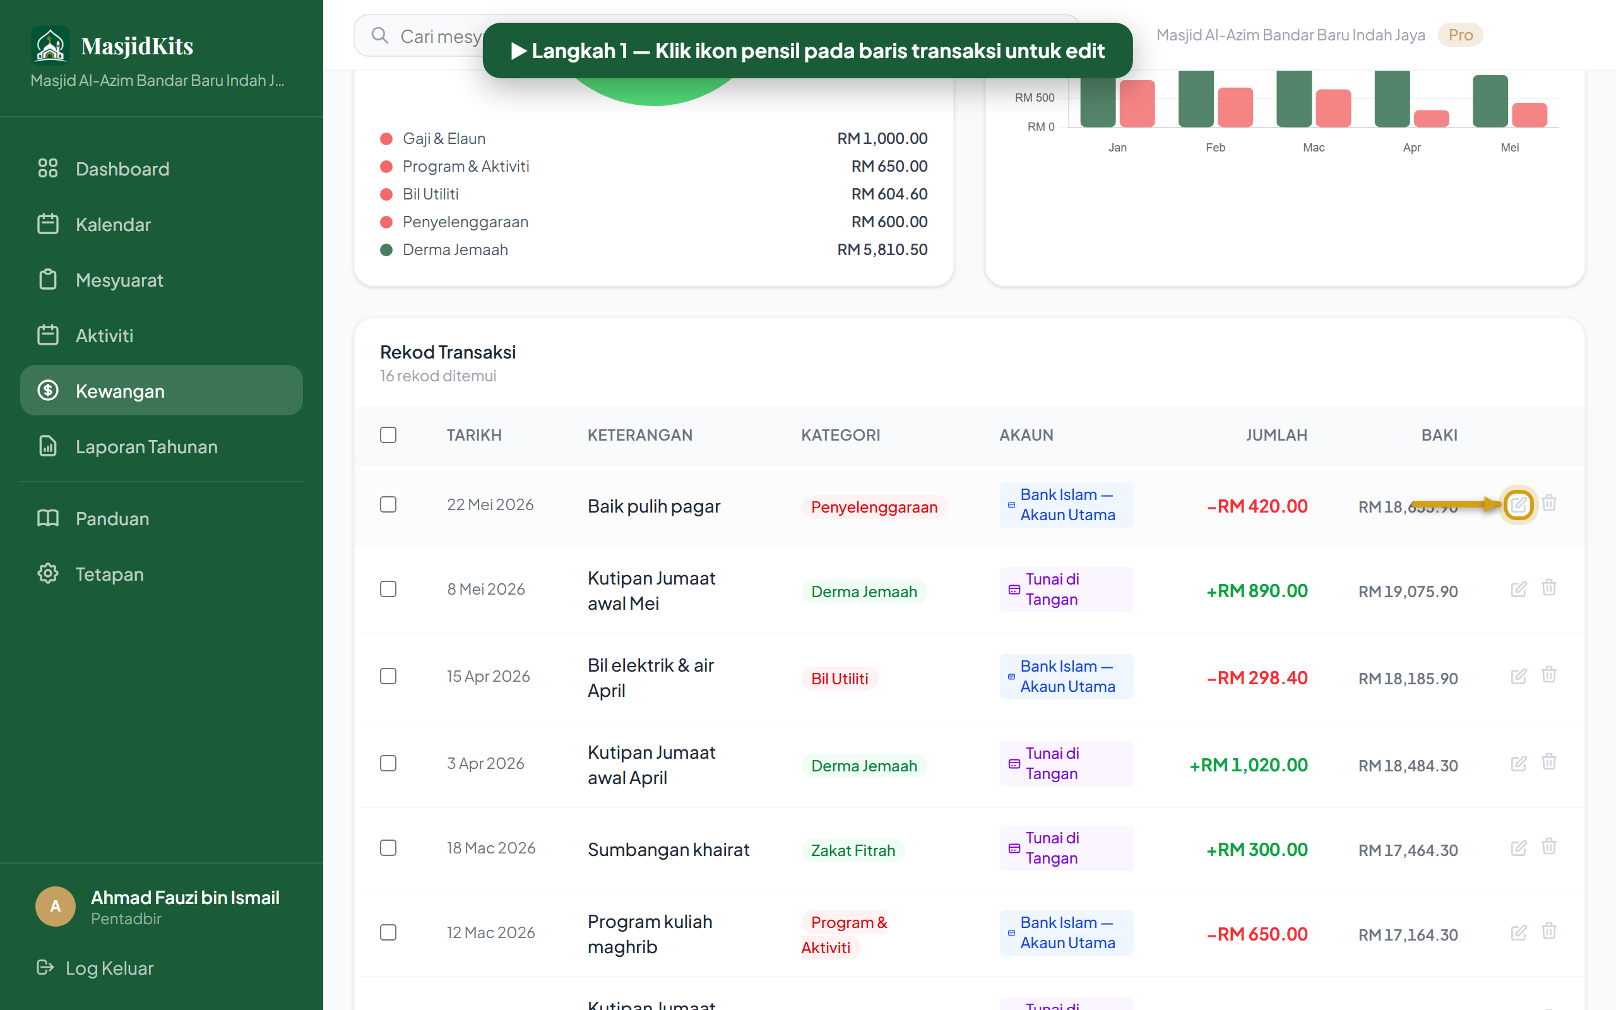Viewport: 1616px width, 1010px height.
Task: Edit the Sumbangan khairat transaction
Action: 1518,848
